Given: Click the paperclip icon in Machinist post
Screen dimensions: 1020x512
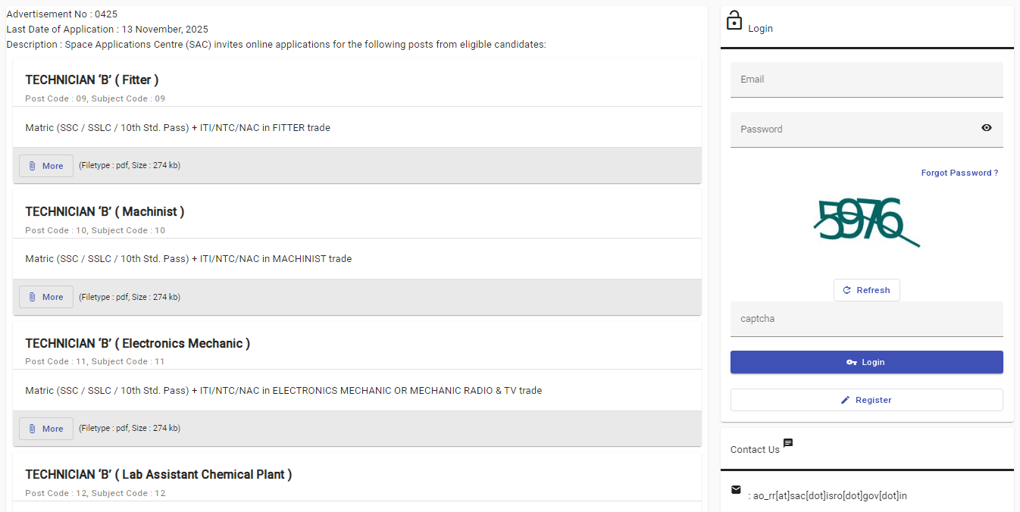Looking at the screenshot, I should tap(33, 297).
